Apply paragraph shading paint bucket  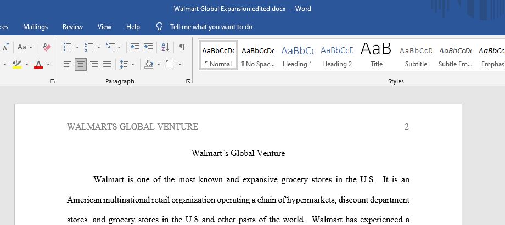point(149,64)
